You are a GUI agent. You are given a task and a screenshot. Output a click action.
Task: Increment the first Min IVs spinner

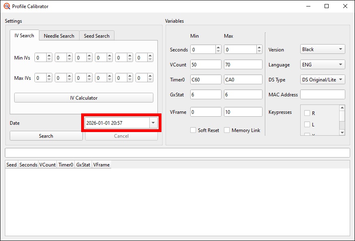coord(48,55)
